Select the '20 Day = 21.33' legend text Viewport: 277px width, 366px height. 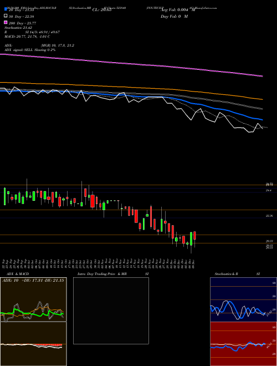point(22,10)
